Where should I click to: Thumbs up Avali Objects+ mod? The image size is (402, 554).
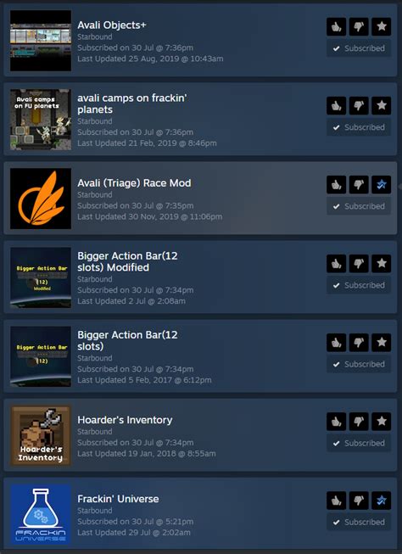click(x=337, y=26)
